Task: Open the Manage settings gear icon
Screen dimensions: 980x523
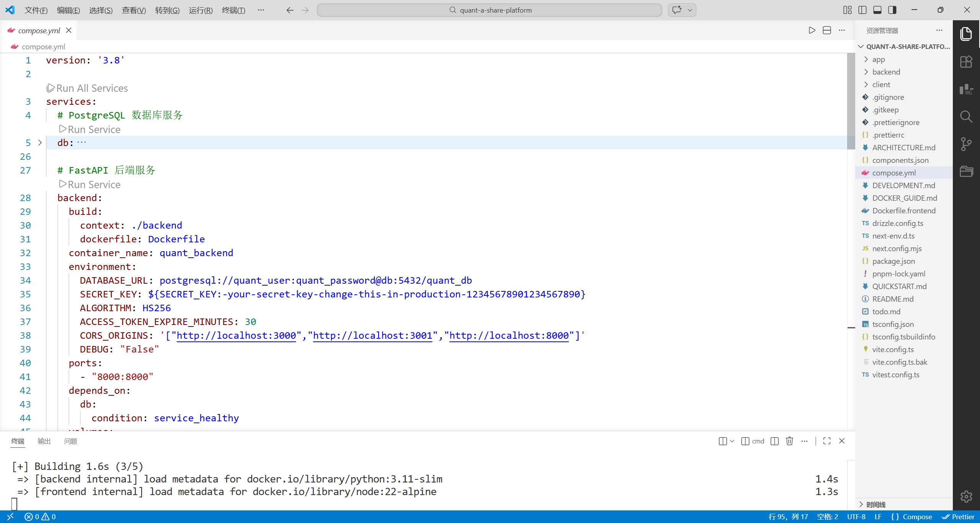Action: click(966, 496)
